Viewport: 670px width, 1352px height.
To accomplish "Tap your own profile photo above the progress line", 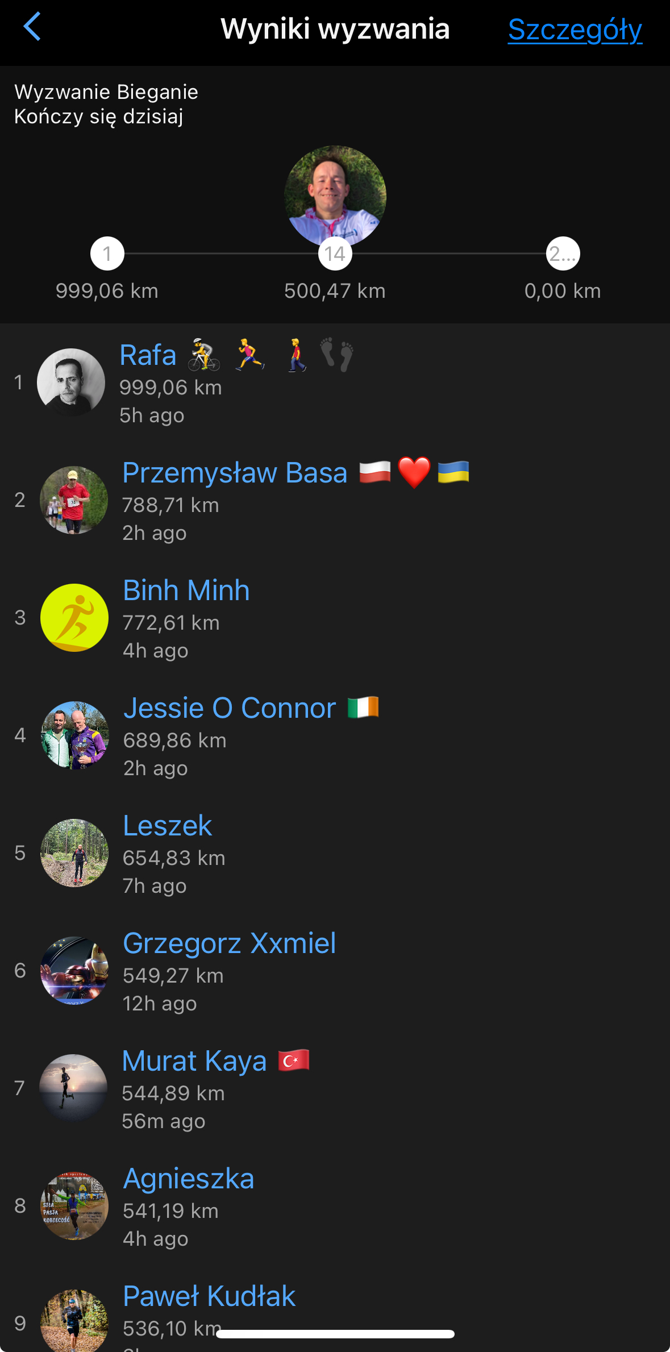I will [x=335, y=195].
